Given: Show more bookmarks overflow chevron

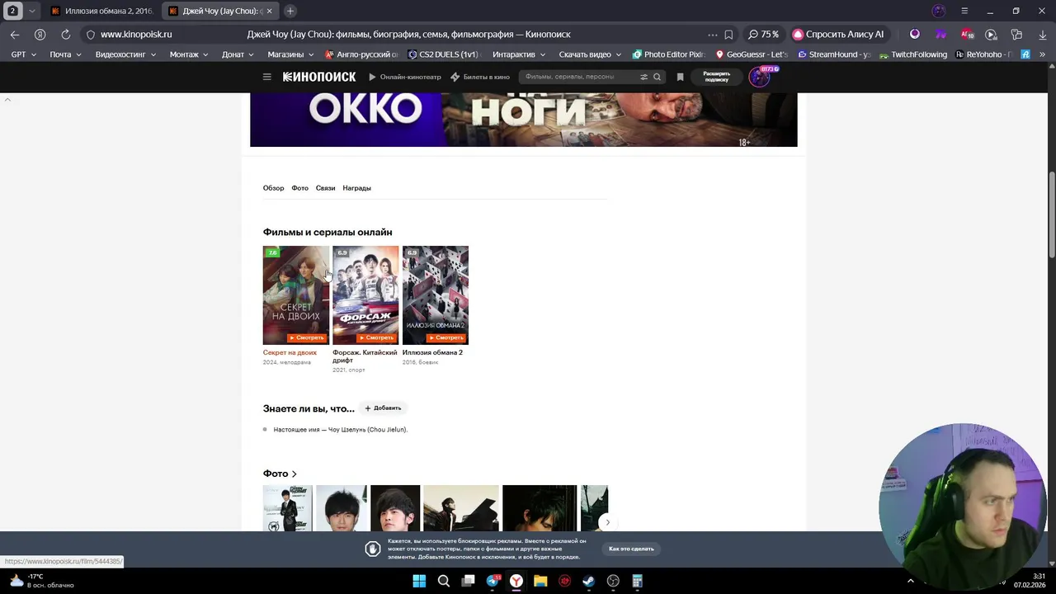Looking at the screenshot, I should click(x=1042, y=54).
